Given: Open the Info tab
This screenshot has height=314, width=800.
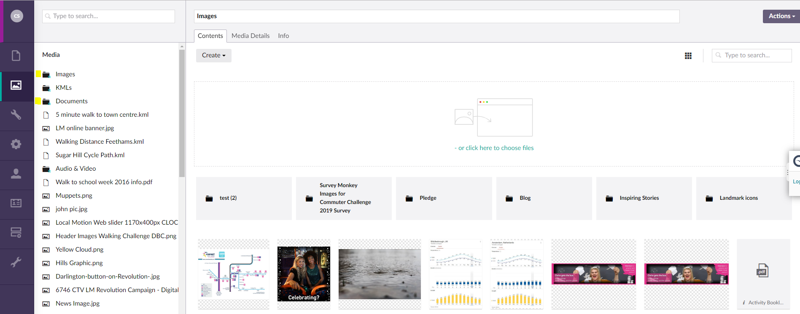Looking at the screenshot, I should tap(283, 36).
